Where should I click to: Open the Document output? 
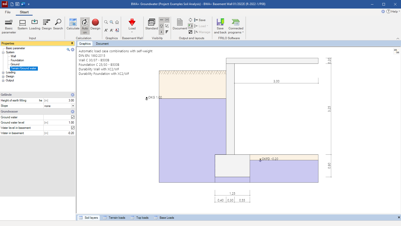(180, 25)
